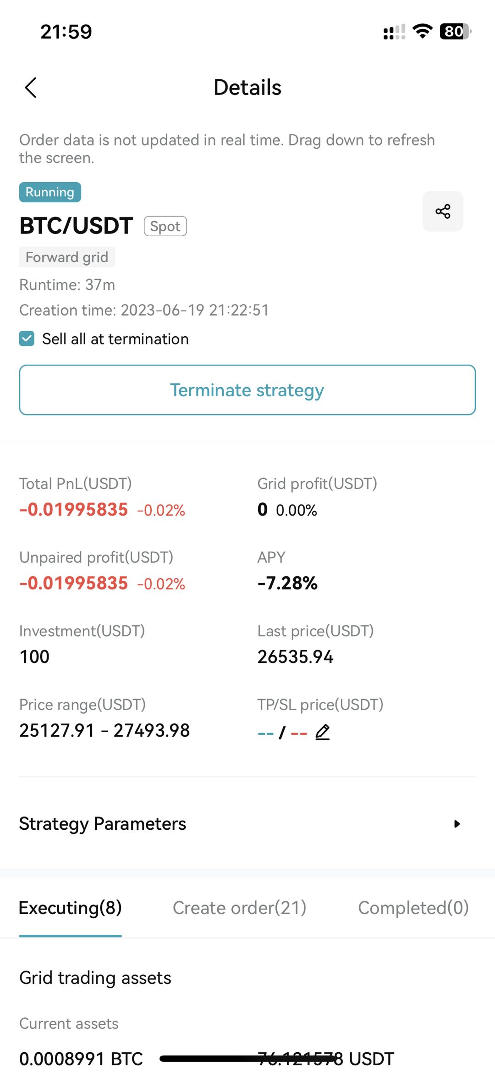Switch to the Create order tab
Image resolution: width=495 pixels, height=1072 pixels.
(239, 908)
